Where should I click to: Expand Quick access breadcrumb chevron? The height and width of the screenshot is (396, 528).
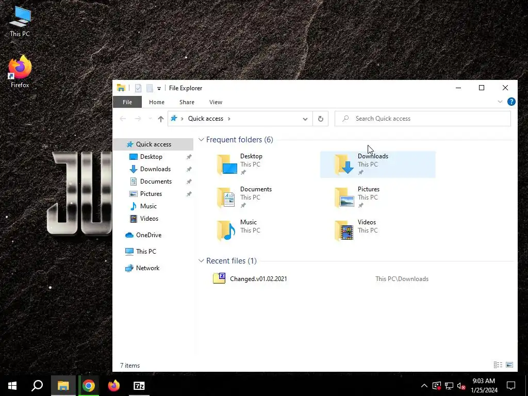(229, 119)
